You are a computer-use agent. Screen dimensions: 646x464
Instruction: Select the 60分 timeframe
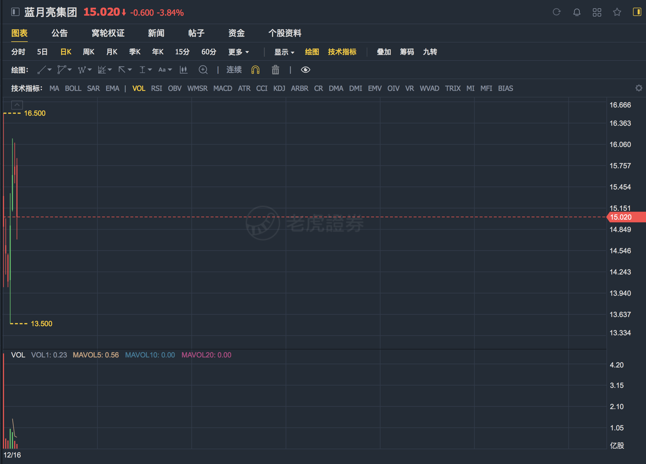click(209, 52)
